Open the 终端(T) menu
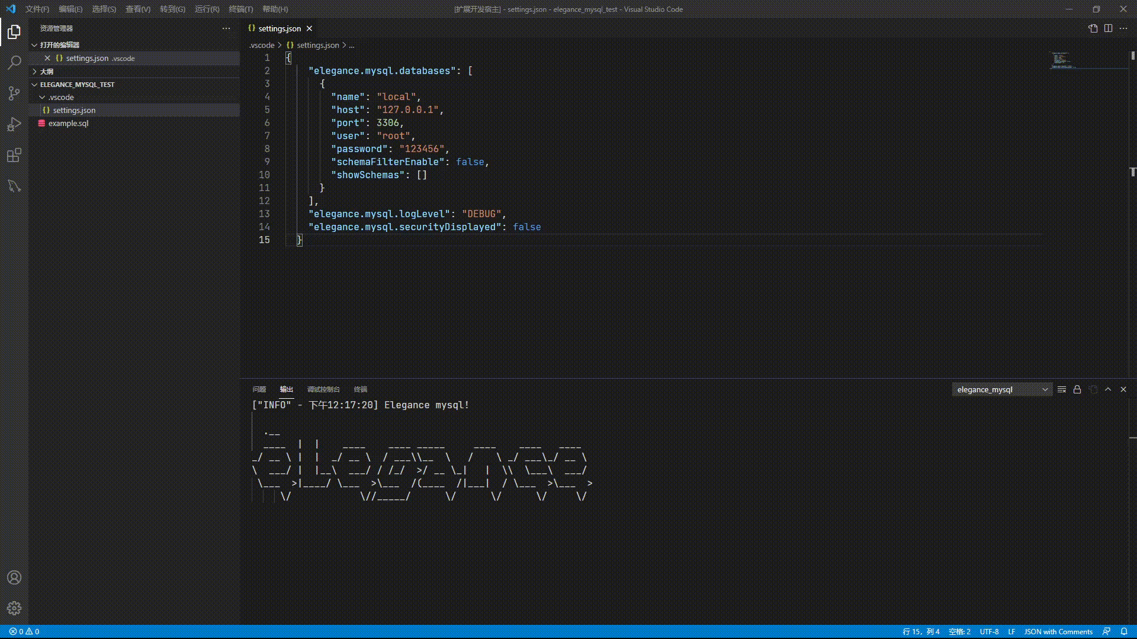Screen dimensions: 1137x639 tap(240, 9)
